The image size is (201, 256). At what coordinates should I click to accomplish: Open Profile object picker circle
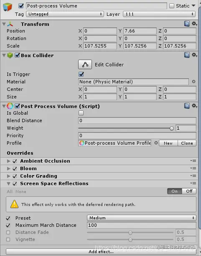(x=156, y=143)
